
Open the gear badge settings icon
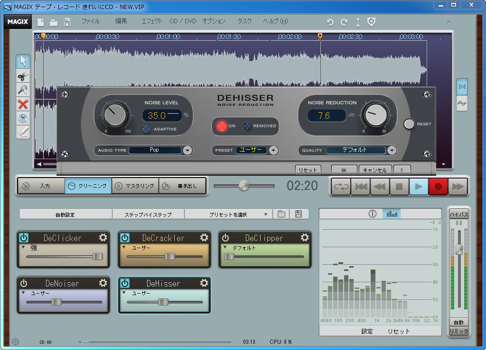371,22
